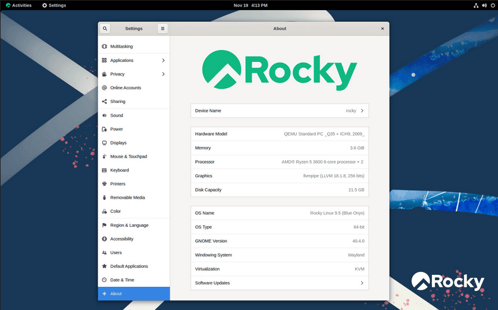Expand the Applications submenu chevron
This screenshot has width=498, height=310.
[163, 60]
